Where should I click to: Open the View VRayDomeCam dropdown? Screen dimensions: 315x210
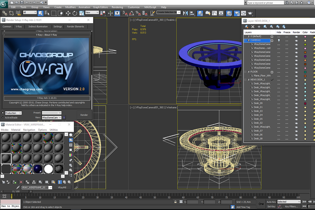point(51,118)
